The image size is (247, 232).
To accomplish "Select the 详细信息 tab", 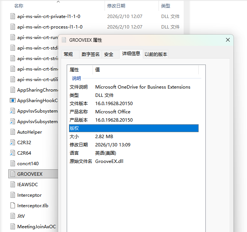I will tap(131, 54).
